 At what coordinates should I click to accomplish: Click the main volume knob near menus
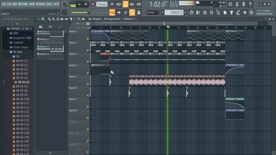point(64,4)
